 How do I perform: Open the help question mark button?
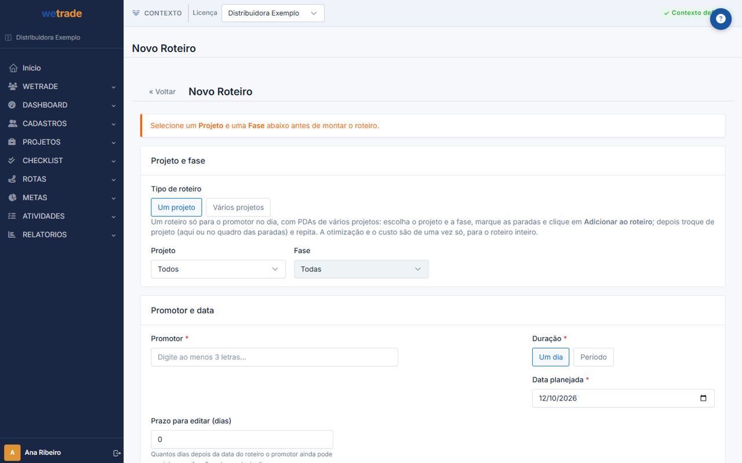pos(721,19)
